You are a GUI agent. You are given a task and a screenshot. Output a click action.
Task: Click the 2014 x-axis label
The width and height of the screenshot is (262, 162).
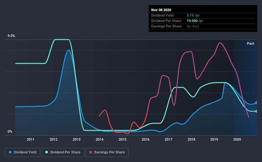100,139
